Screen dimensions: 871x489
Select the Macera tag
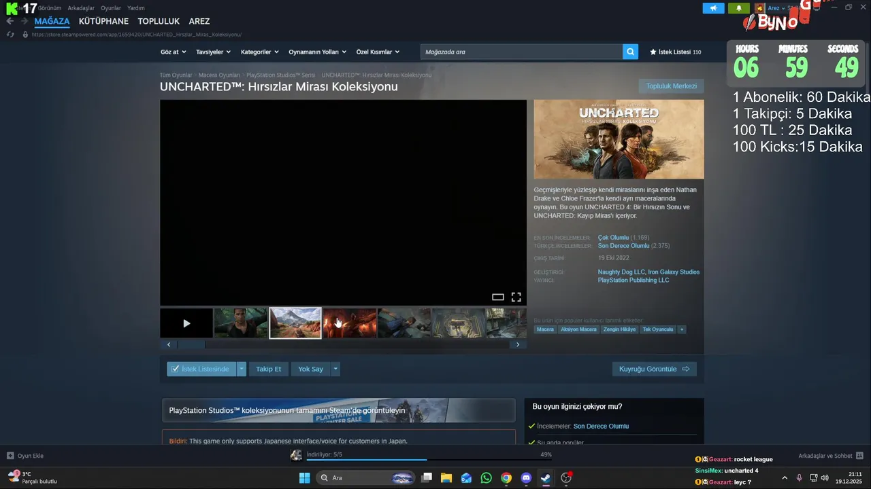click(545, 329)
